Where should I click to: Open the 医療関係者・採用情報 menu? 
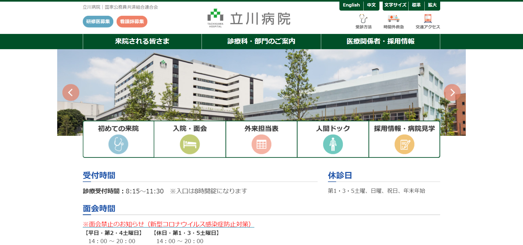tap(381, 41)
